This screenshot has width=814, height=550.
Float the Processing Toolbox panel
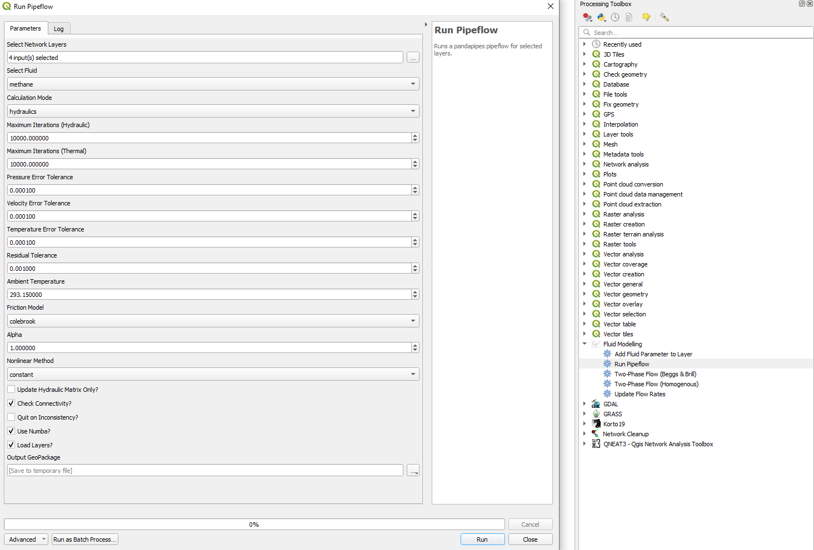(802, 4)
